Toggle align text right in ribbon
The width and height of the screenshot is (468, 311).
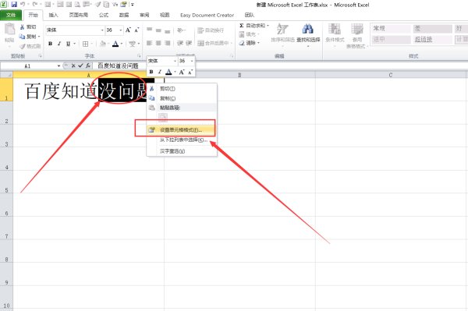168,43
